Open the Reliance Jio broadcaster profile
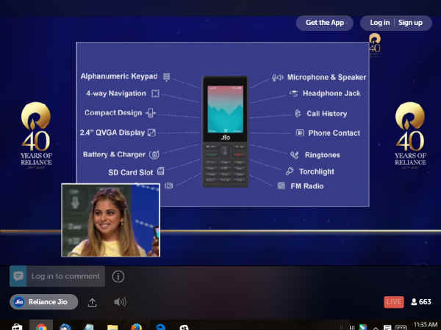Image resolution: width=441 pixels, height=330 pixels. pyautogui.click(x=44, y=302)
